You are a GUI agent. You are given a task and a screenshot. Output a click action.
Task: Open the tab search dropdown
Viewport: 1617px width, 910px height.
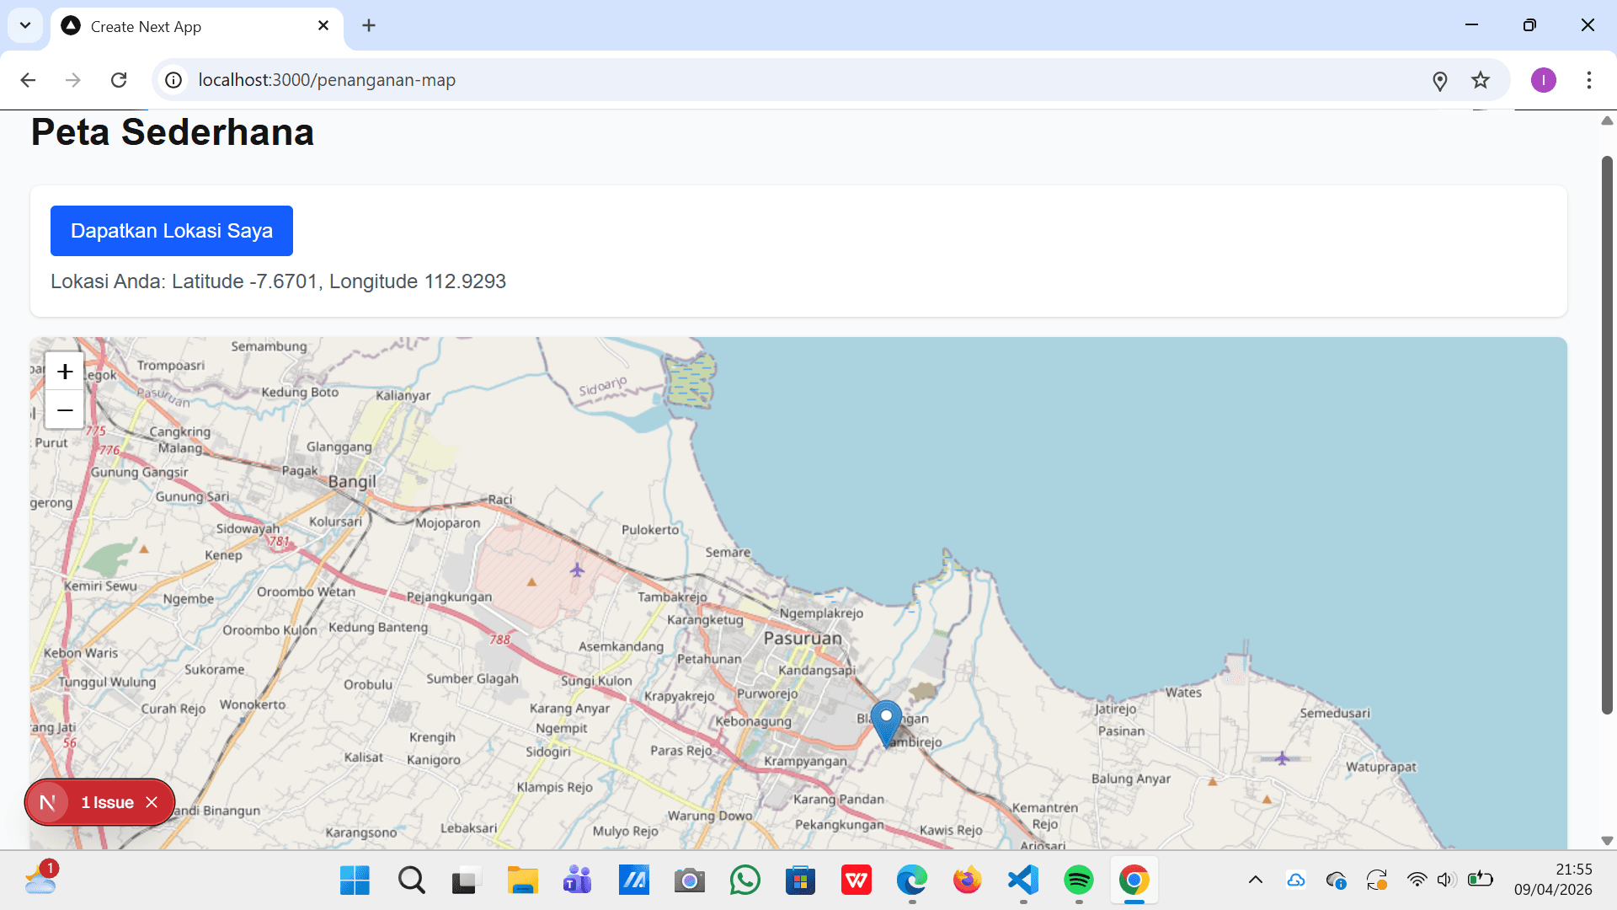click(25, 25)
